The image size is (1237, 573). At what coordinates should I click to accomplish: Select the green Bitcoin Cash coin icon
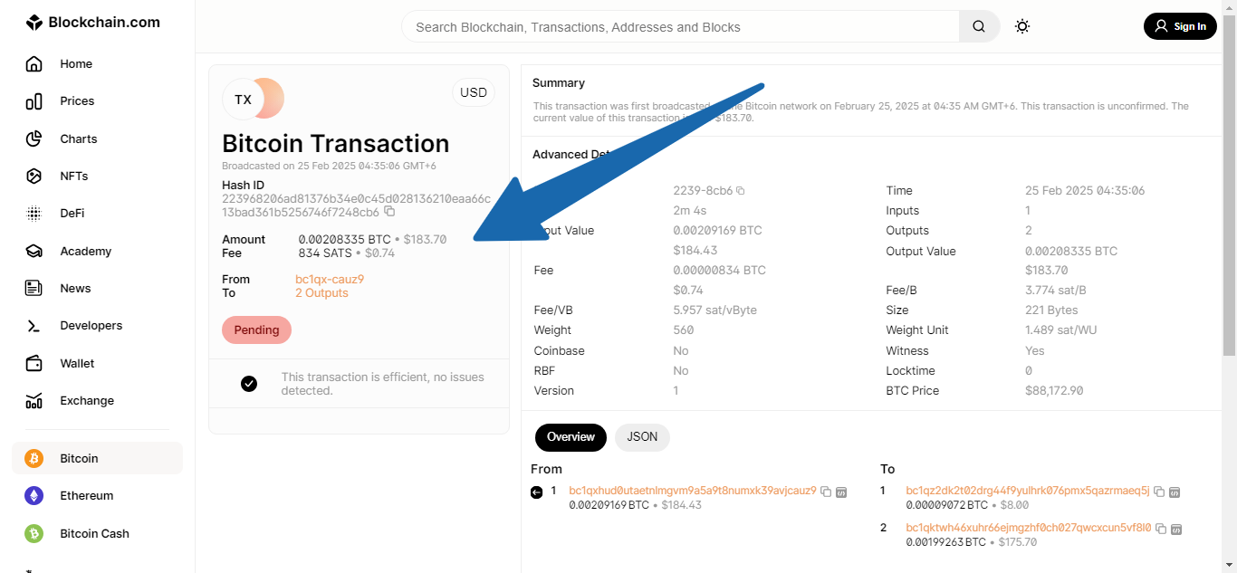[x=34, y=534]
